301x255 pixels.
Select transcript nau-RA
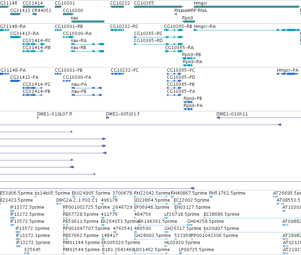point(87,44)
